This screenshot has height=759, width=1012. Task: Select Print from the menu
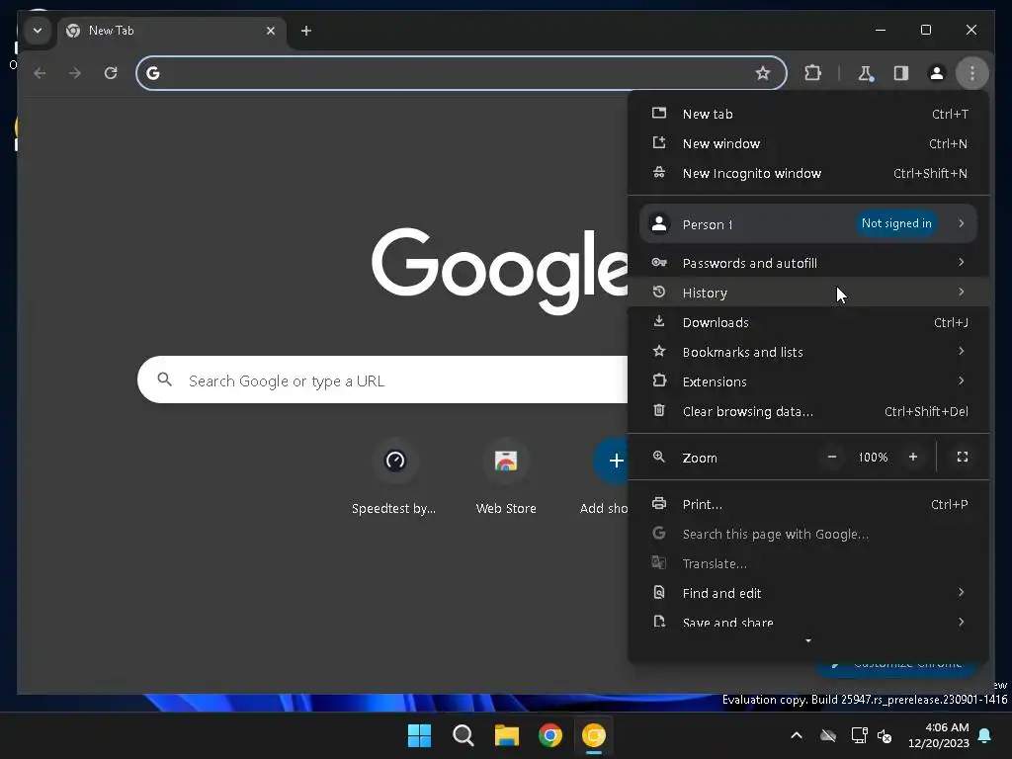pos(808,504)
